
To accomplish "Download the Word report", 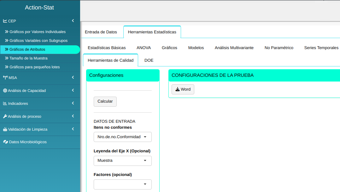I will 183,89.
